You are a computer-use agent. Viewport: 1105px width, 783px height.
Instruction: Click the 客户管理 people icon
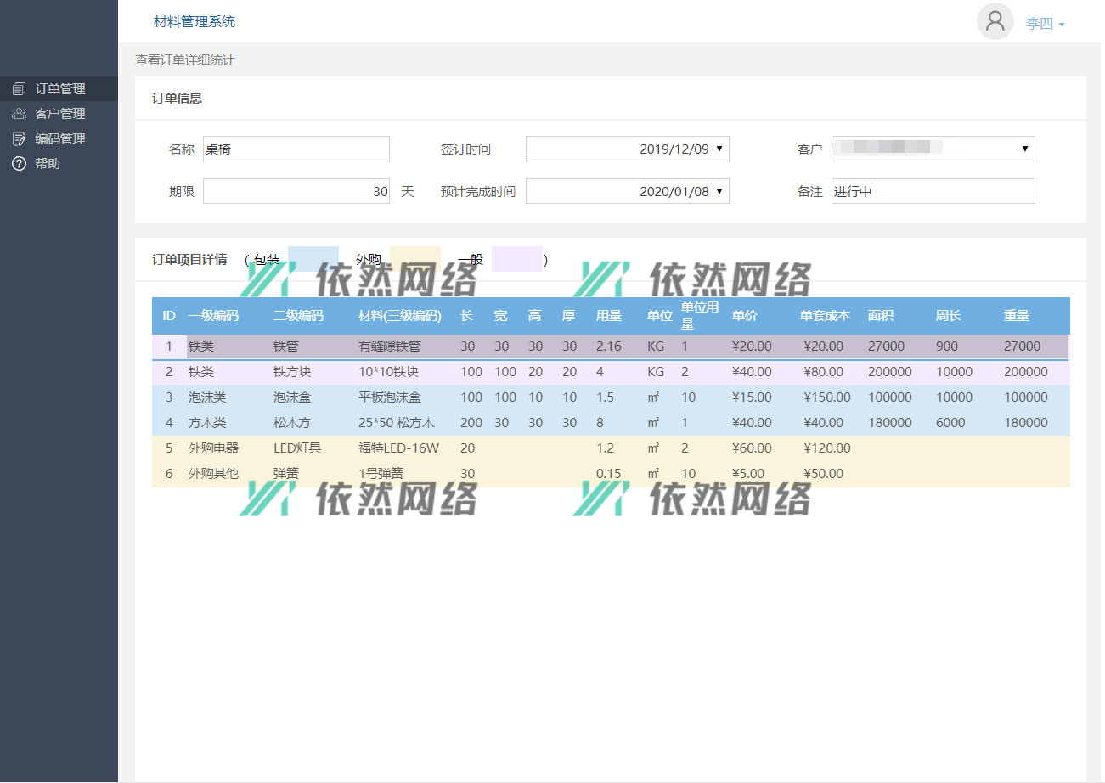pyautogui.click(x=19, y=114)
